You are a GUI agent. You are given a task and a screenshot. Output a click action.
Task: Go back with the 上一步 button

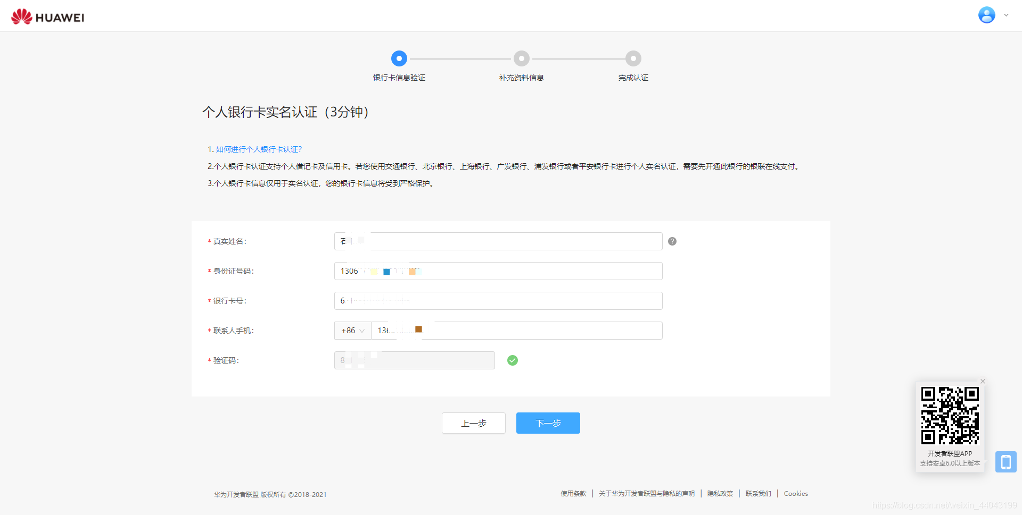pyautogui.click(x=474, y=423)
